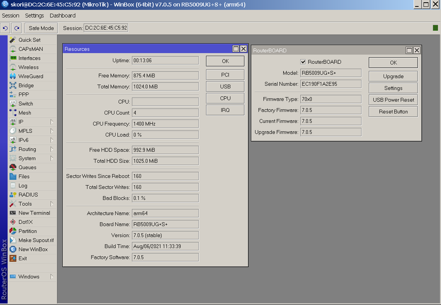Open the Queues menu icon

coord(13,168)
